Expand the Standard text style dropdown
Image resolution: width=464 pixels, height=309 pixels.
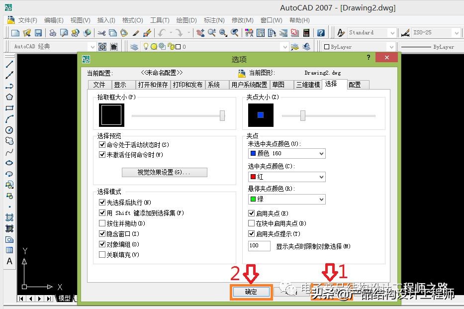coord(392,33)
